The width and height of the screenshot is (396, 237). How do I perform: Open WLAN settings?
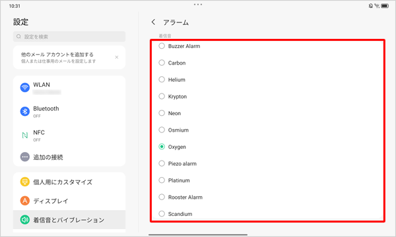point(69,88)
